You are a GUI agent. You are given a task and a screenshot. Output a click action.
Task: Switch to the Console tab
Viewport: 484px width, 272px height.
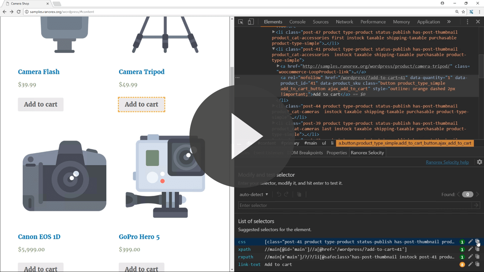pos(298,22)
